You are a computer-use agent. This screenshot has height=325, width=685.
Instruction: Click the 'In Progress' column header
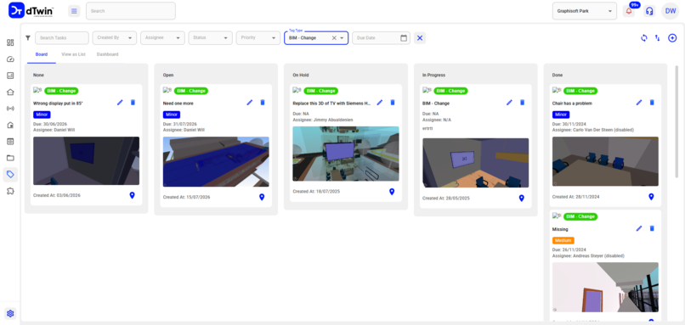[433, 75]
